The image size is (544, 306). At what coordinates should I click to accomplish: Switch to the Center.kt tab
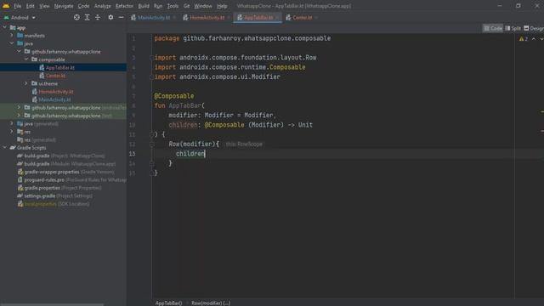point(302,17)
